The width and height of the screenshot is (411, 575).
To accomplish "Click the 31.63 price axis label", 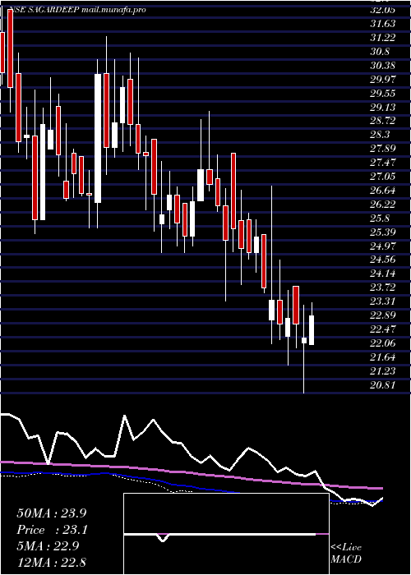I will coord(383,24).
